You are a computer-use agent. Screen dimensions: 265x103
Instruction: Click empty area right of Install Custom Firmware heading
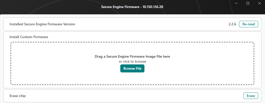pyautogui.click(x=151, y=37)
